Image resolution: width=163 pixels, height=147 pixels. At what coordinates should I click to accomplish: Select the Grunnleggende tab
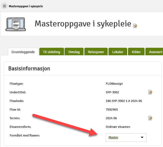pyautogui.click(x=23, y=52)
